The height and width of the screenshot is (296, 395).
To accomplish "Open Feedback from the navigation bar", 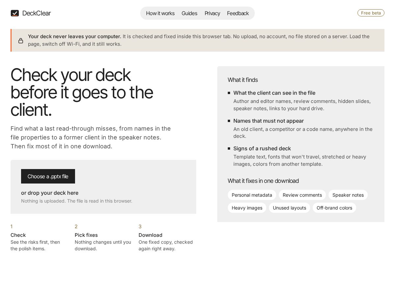I will click(238, 13).
